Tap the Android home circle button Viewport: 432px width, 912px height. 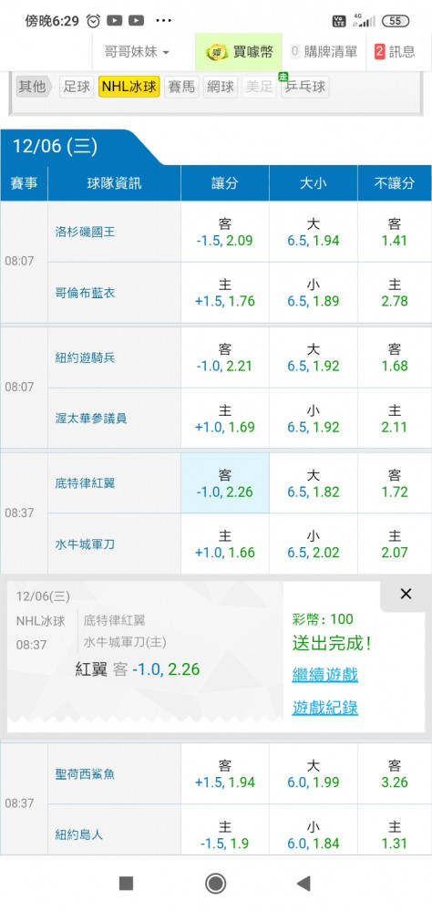tap(216, 884)
